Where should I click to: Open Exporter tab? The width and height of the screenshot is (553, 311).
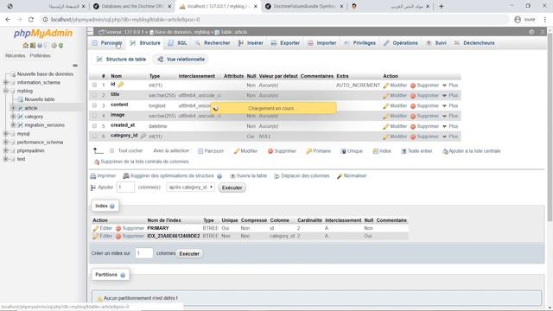coord(285,43)
